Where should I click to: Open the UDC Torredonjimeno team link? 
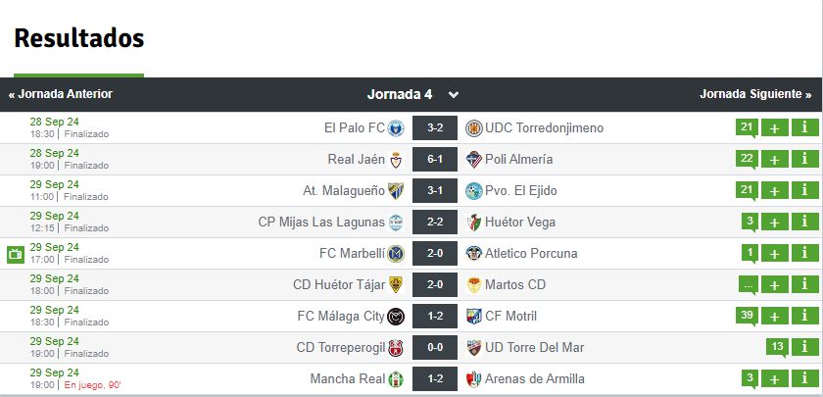[x=545, y=128]
